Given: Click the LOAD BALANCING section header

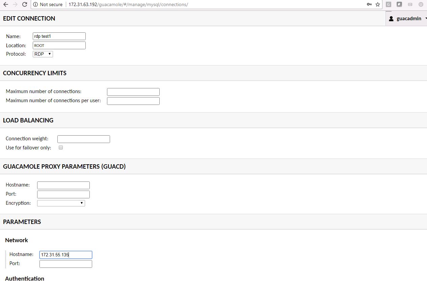Looking at the screenshot, I should click(x=28, y=120).
